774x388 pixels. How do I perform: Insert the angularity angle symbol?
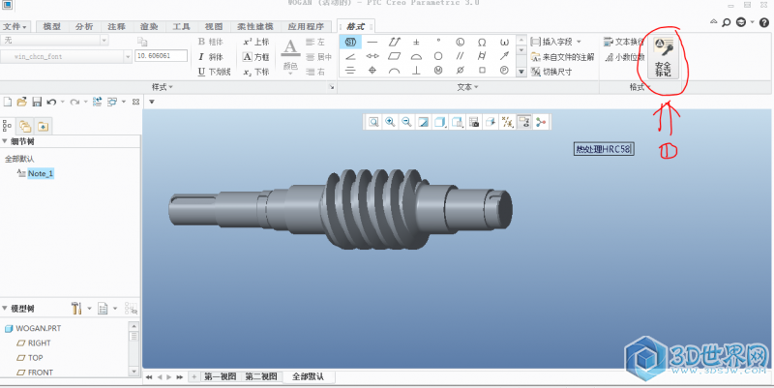click(350, 56)
